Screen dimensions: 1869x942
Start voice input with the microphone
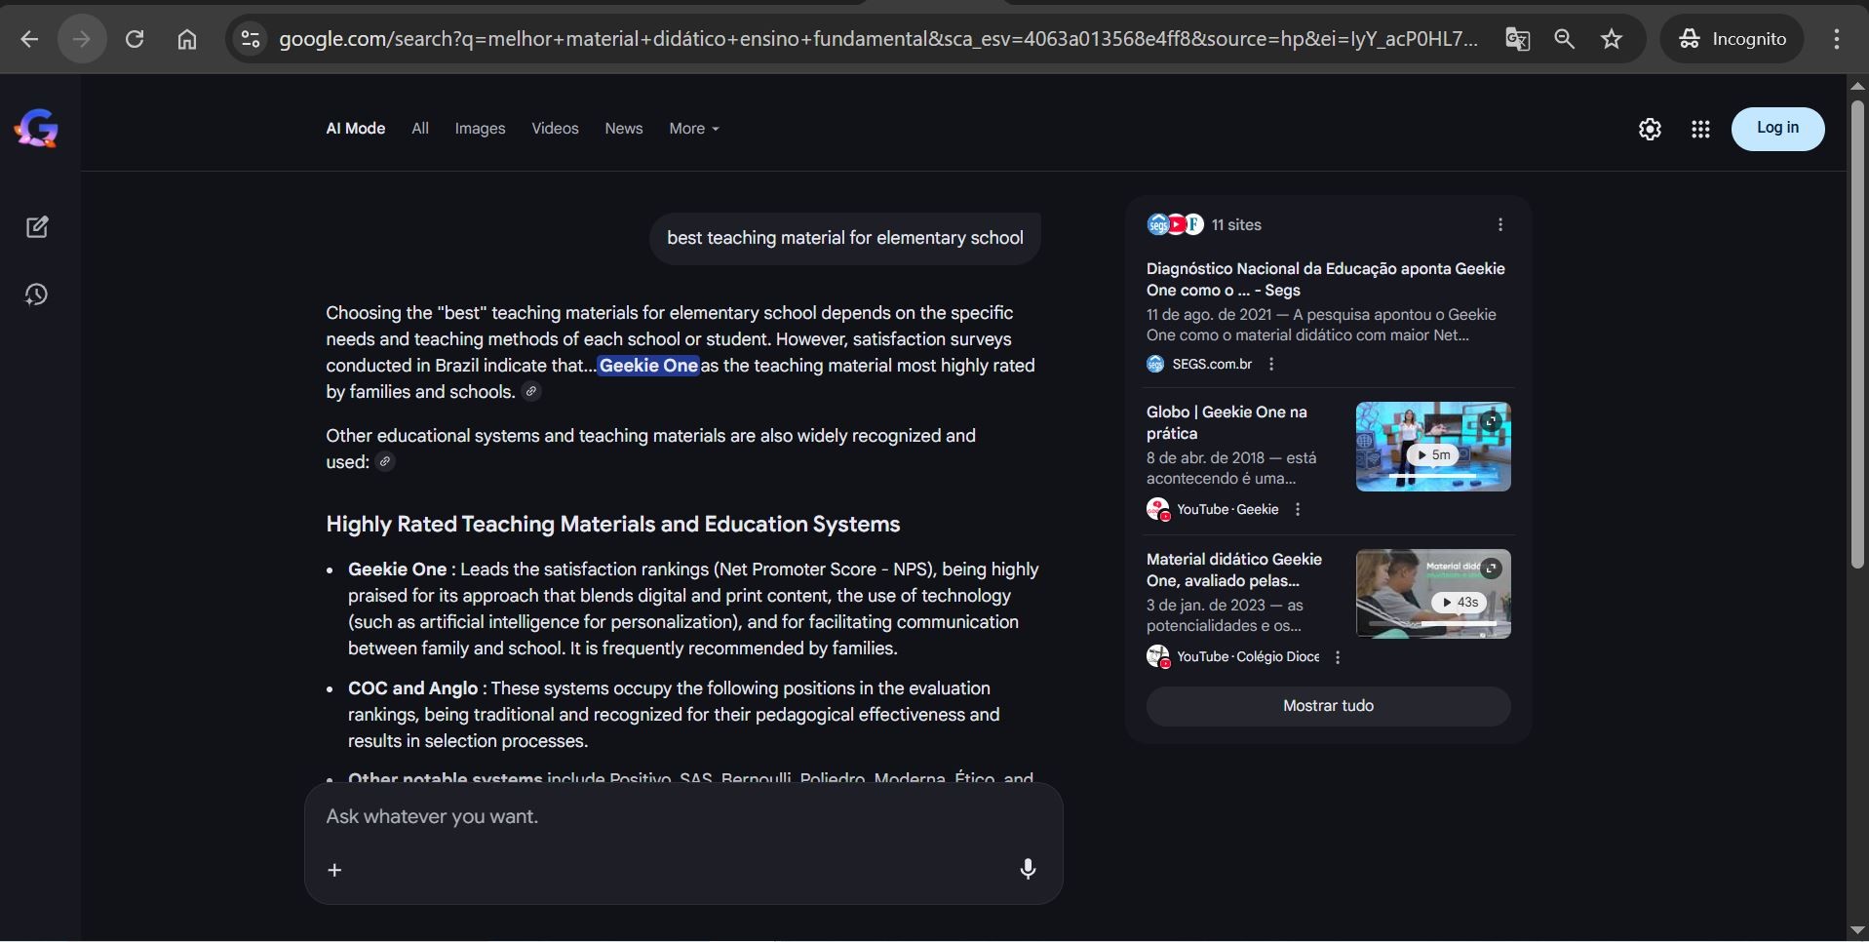pyautogui.click(x=1028, y=869)
